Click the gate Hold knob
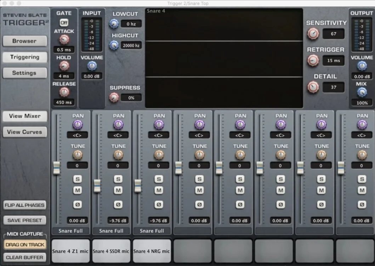Image resolution: width=375 pixels, height=266 pixels. 64,66
